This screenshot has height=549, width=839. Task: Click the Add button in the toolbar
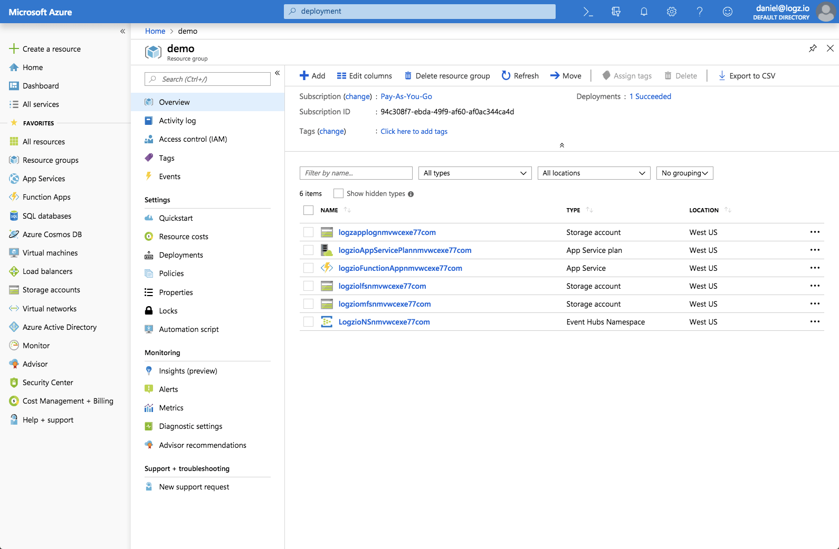312,75
